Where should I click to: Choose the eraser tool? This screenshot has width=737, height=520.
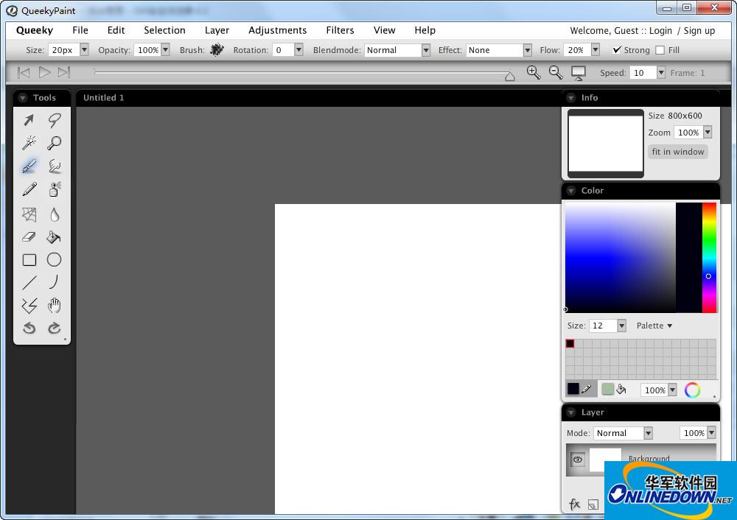(29, 236)
